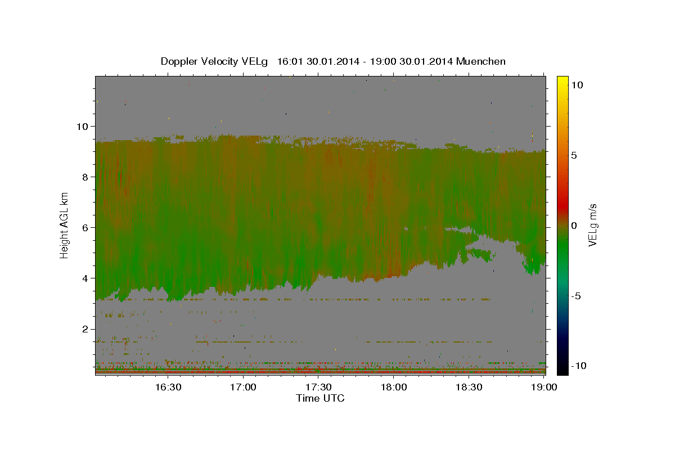Click the height tick label 10
The width and height of the screenshot is (675, 450).
pyautogui.click(x=84, y=127)
